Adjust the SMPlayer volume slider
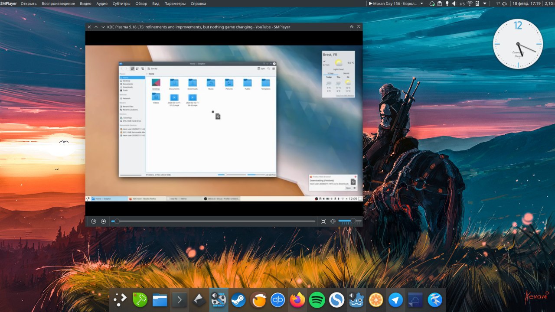Image resolution: width=555 pixels, height=312 pixels. [350, 221]
